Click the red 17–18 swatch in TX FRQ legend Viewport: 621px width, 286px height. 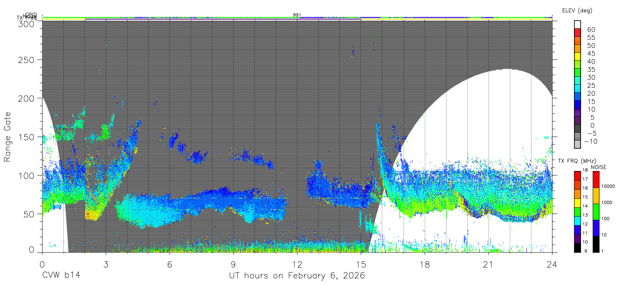pos(578,176)
